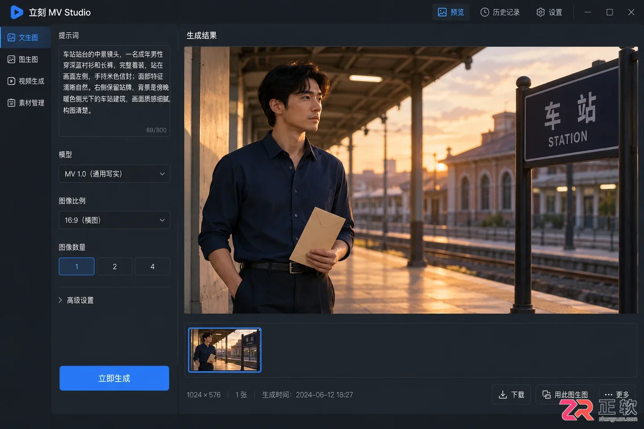Open the 模型 dropdown showing MV 1.0

point(114,174)
